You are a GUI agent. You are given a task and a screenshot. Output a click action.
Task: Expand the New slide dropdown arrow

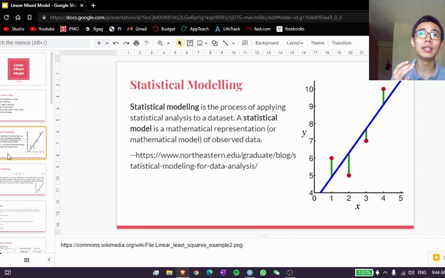(107, 43)
